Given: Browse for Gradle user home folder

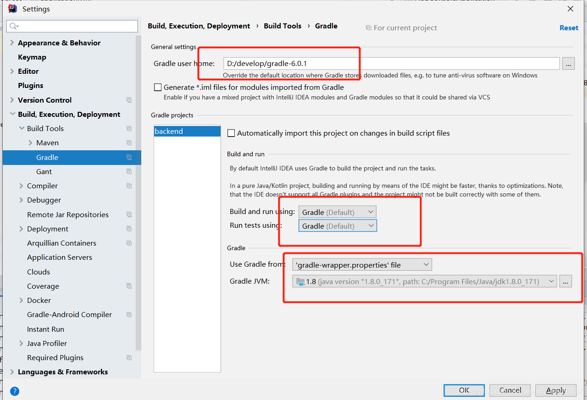Looking at the screenshot, I should [569, 64].
